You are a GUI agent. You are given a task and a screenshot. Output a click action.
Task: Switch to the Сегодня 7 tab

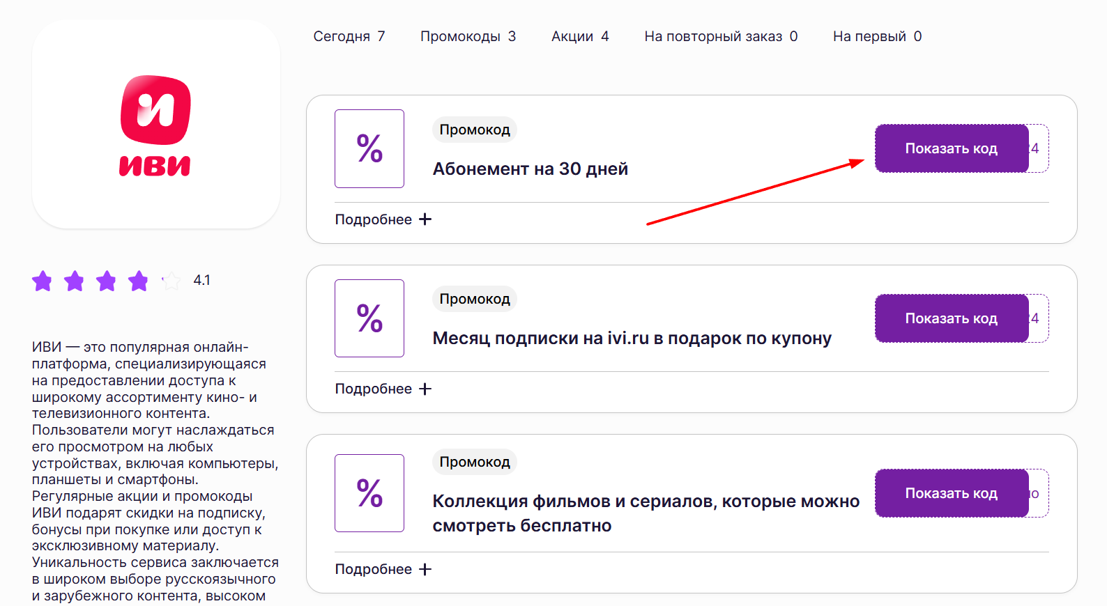[x=349, y=36]
